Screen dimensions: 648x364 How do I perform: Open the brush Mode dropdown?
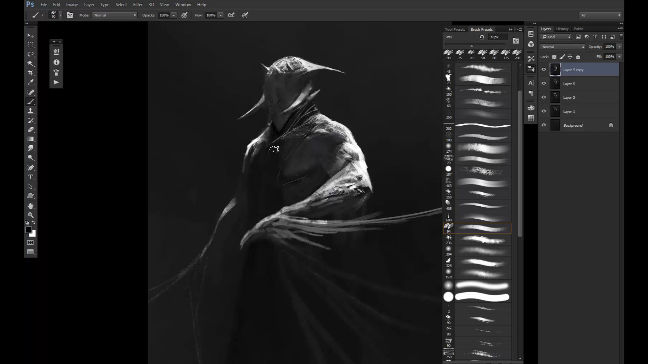115,15
